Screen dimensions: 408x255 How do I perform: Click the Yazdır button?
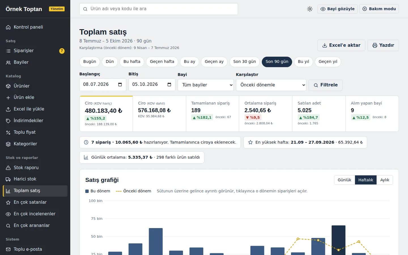point(383,45)
